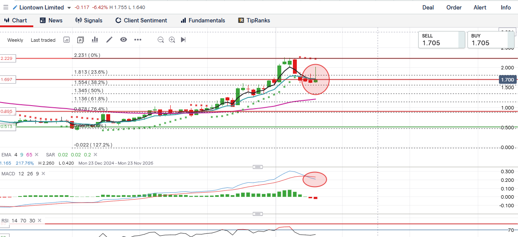Click the chart type icon
This screenshot has width=518, height=237.
(80, 40)
